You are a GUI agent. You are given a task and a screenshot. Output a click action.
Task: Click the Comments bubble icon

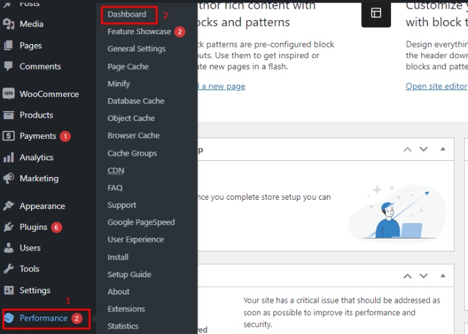[8, 66]
